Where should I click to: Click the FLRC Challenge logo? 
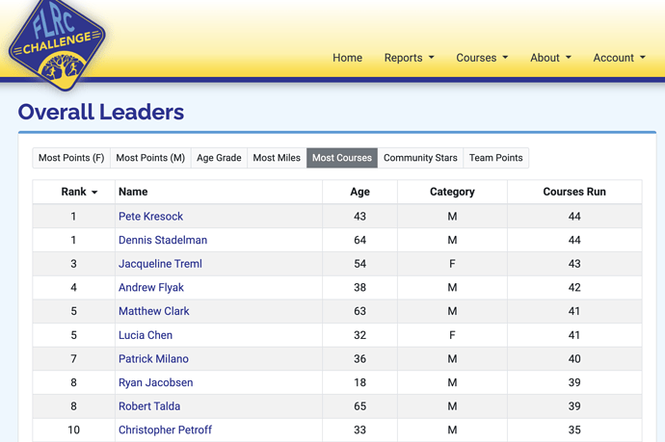click(x=57, y=44)
